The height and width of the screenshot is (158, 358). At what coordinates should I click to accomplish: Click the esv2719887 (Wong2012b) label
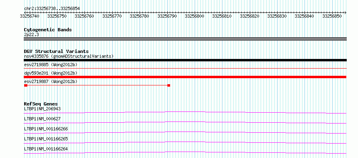coord(51,81)
